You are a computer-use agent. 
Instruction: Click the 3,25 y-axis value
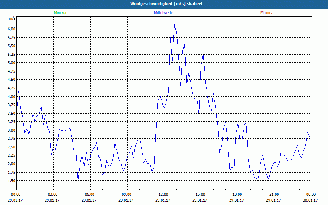coord(12,121)
